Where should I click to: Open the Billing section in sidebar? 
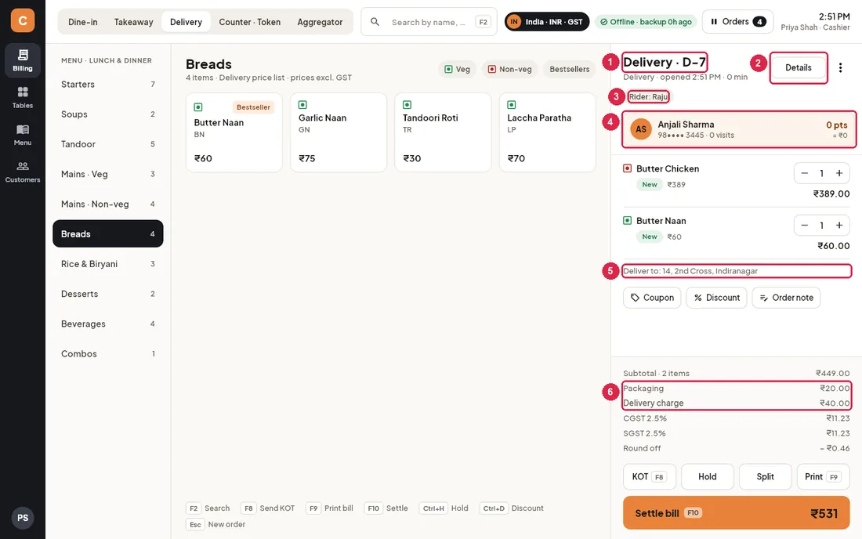[x=23, y=60]
